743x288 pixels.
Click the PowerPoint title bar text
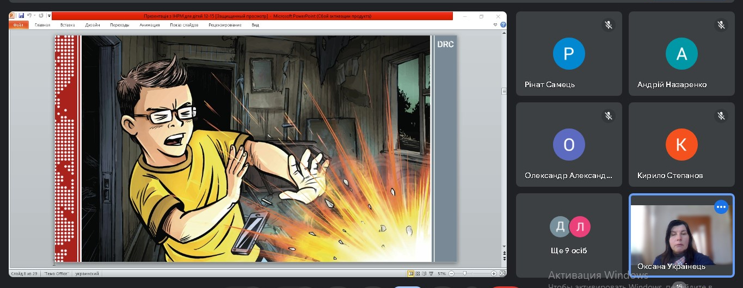click(x=257, y=16)
